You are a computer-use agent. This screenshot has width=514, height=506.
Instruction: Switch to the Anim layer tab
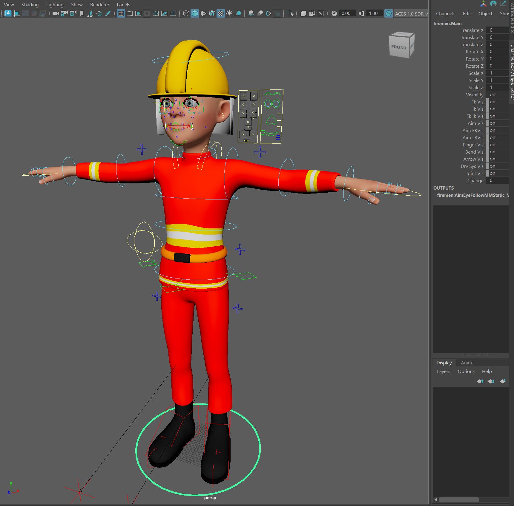[x=466, y=363]
